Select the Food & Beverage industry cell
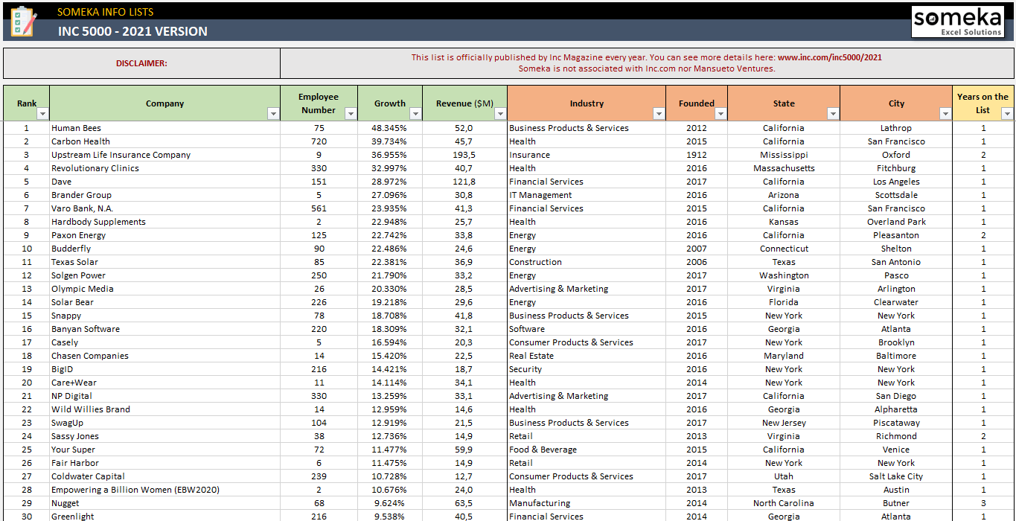Screen dimensions: 1016x521 click(587, 450)
